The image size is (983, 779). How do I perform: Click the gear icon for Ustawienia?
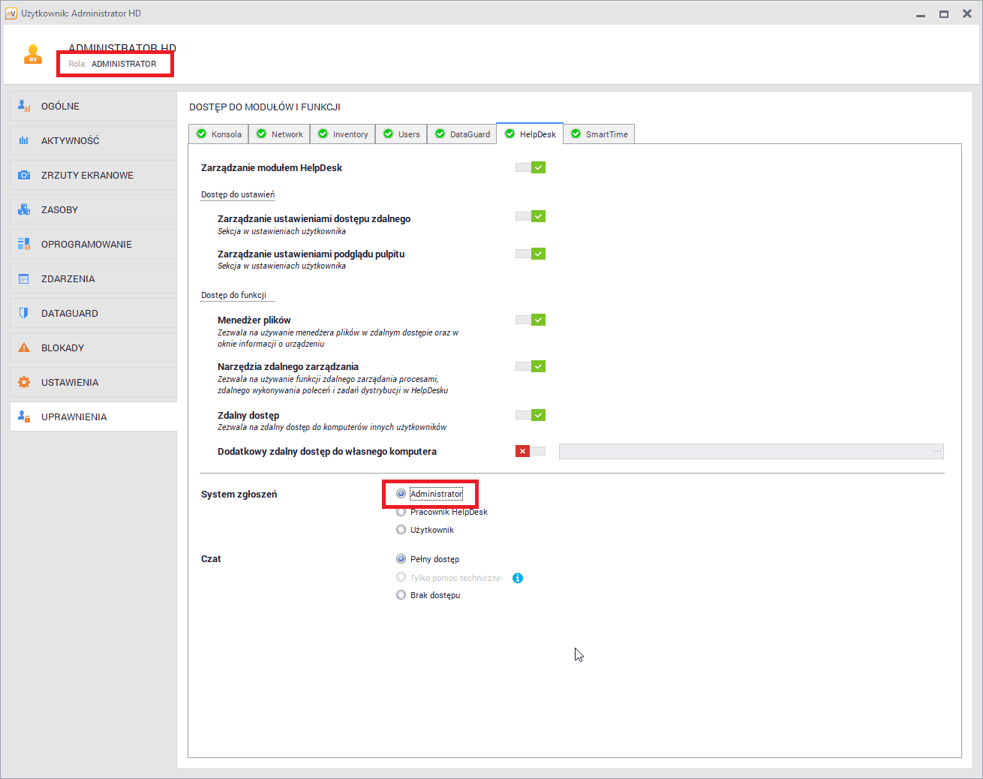[24, 382]
